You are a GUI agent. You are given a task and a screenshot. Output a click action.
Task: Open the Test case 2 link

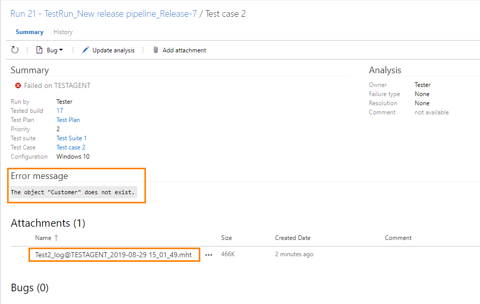[x=71, y=147]
